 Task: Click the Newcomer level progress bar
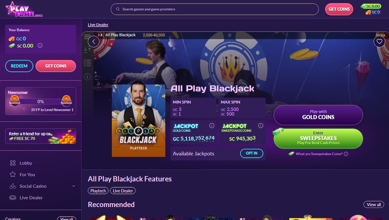pyautogui.click(x=40, y=102)
